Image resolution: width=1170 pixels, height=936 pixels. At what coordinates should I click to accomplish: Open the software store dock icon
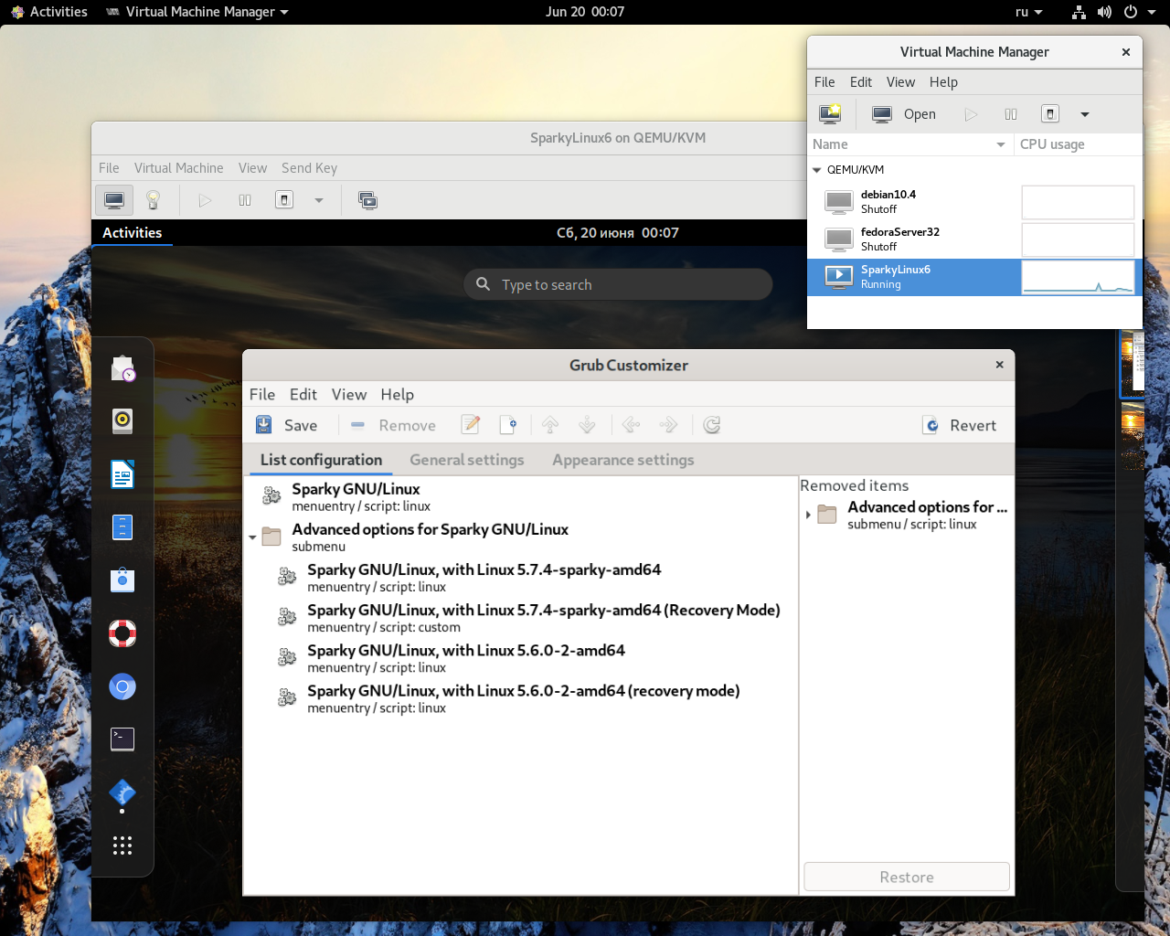(122, 580)
